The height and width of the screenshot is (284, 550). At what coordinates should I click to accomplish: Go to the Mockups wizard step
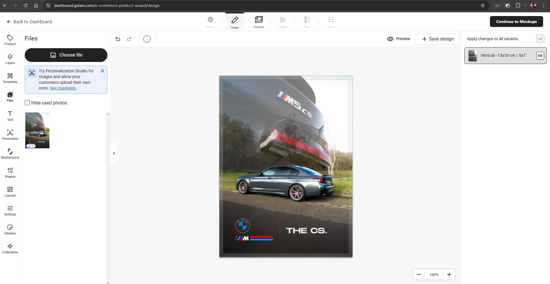coord(258,22)
